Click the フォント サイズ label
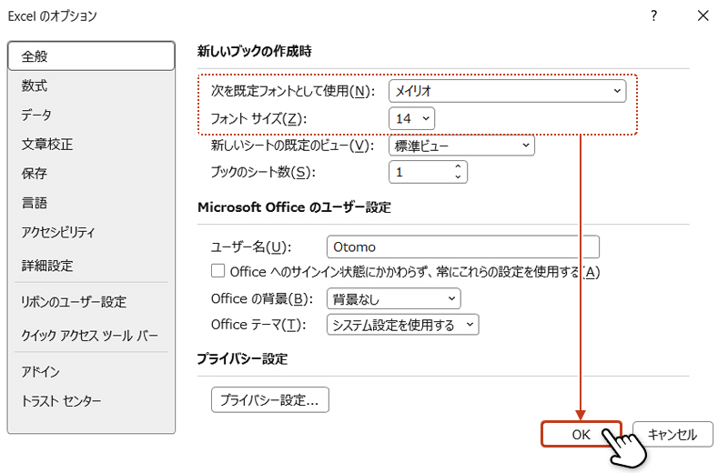 click(258, 119)
